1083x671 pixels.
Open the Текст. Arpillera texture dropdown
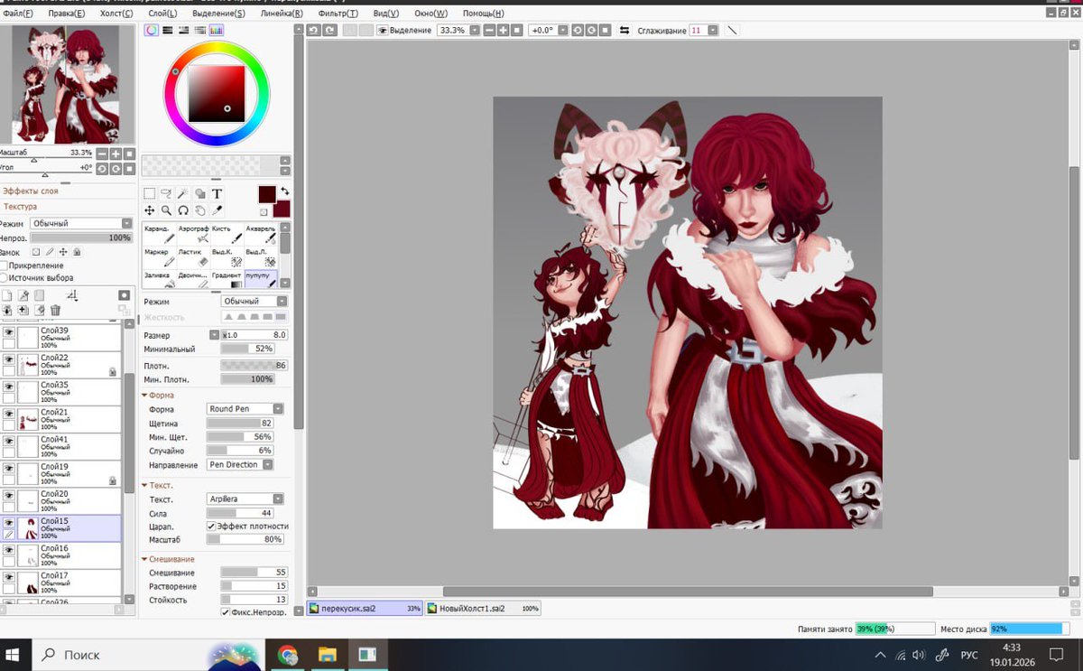tap(245, 499)
